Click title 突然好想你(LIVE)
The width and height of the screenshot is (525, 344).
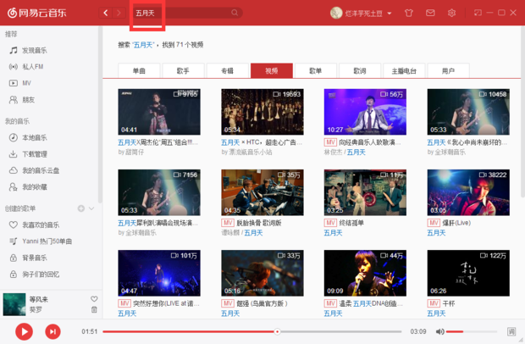click(166, 303)
